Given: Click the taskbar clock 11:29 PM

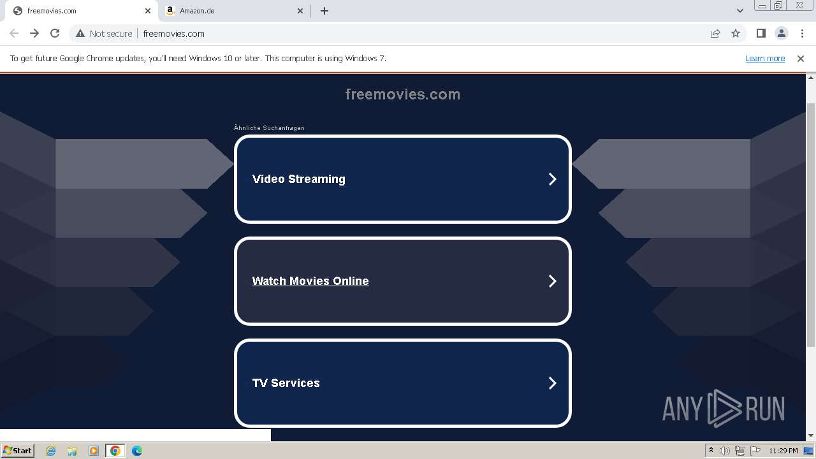Looking at the screenshot, I should pyautogui.click(x=783, y=451).
